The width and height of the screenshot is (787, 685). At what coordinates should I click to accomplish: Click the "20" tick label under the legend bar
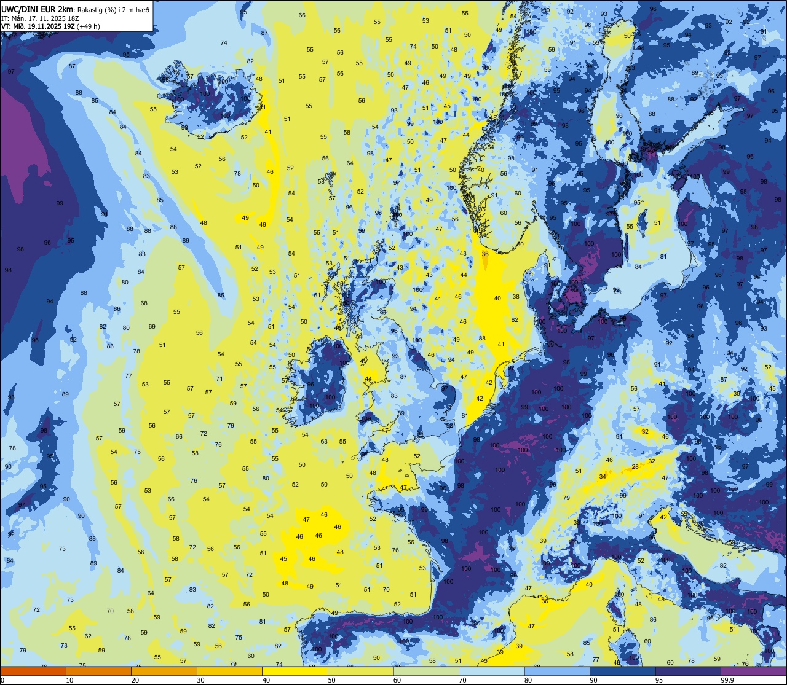pos(135,680)
